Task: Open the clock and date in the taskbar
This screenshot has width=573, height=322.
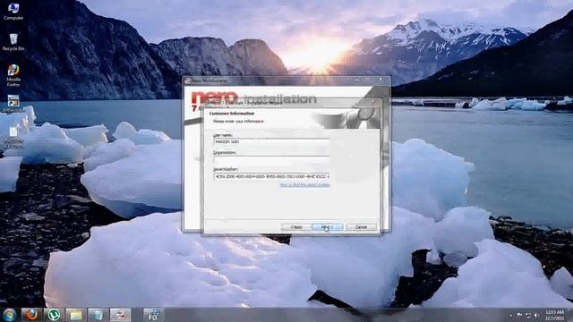Action: tap(554, 315)
